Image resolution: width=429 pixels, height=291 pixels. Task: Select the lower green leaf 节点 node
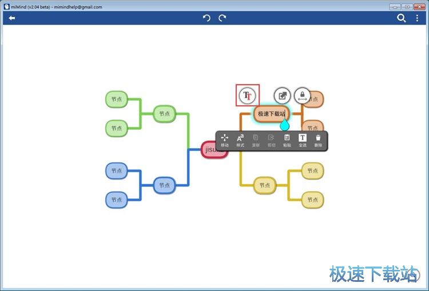(117, 128)
